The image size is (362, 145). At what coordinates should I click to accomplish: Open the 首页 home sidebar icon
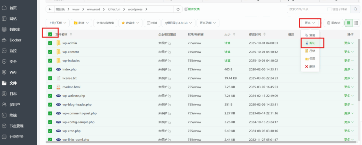[x=4, y=8]
